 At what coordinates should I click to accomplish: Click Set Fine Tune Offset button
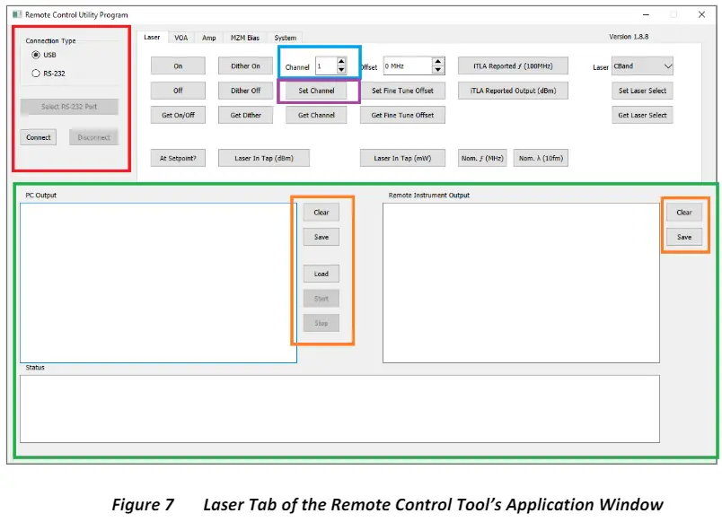(x=402, y=91)
